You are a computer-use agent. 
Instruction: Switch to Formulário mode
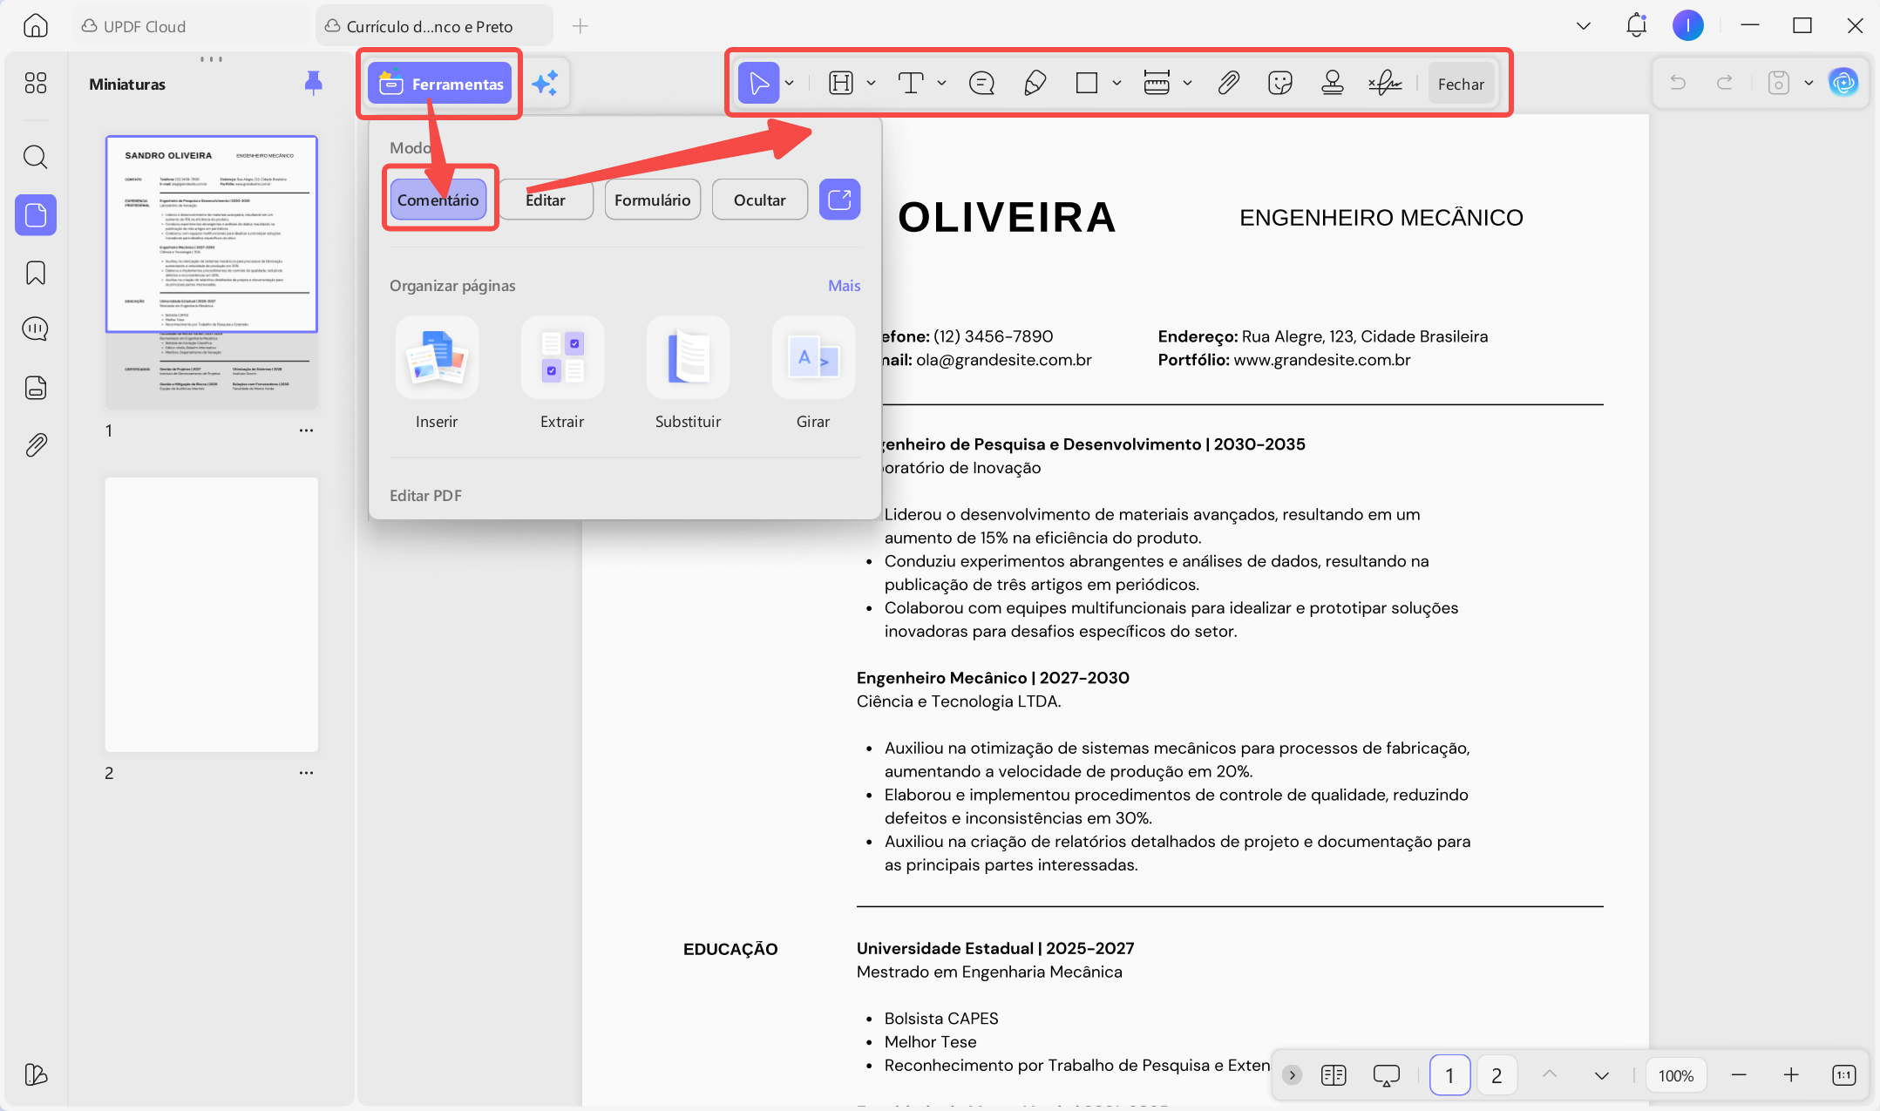(652, 200)
